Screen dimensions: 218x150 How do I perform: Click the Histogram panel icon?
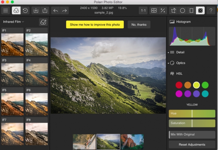point(172,22)
